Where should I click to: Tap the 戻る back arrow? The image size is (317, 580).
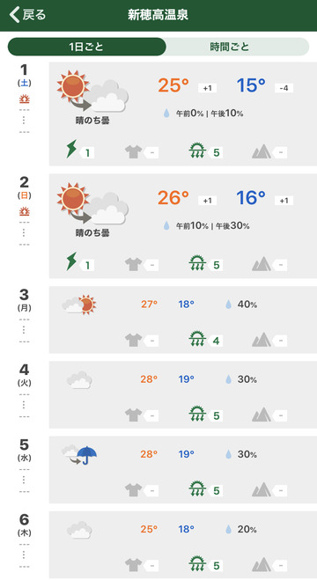(27, 15)
